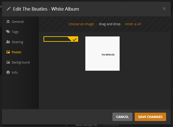Screen dimensions: 173x127
Task: Click the Info circle icon
Action: pos(8,72)
